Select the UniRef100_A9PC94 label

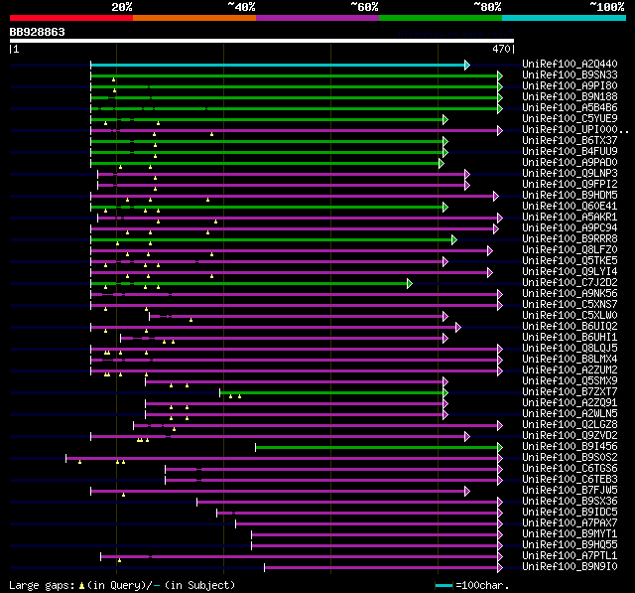[x=570, y=228]
